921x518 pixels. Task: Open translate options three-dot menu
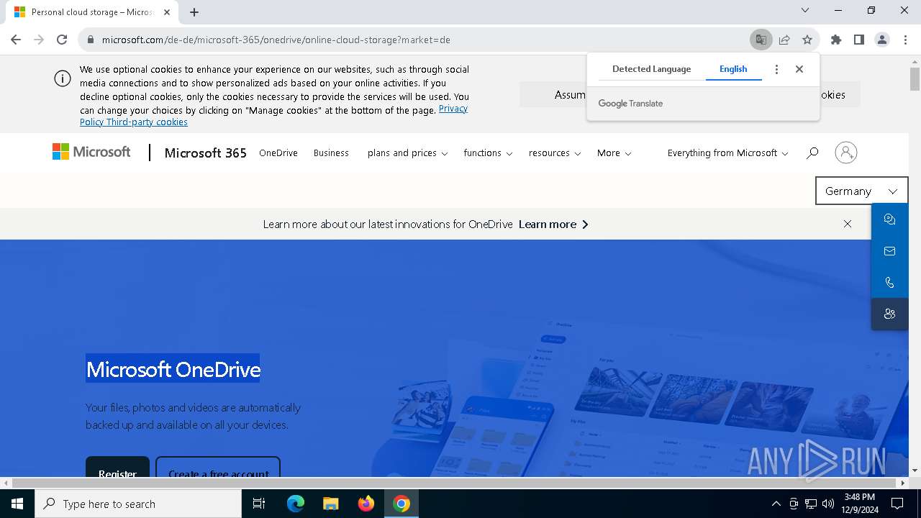pyautogui.click(x=776, y=69)
